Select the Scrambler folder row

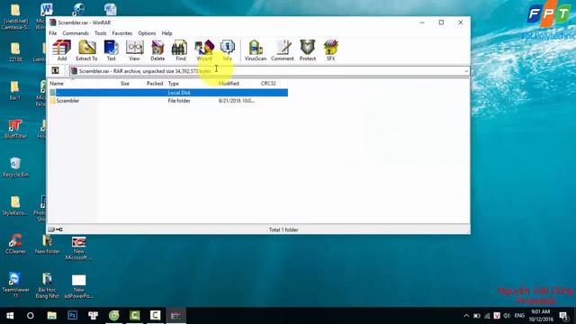click(168, 101)
